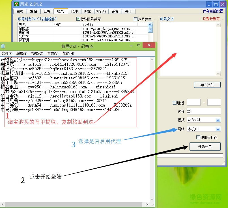Screen dimensions: 228x208
Task: Click Notepad vertical scrollbar up arrow
Action: 152,60
